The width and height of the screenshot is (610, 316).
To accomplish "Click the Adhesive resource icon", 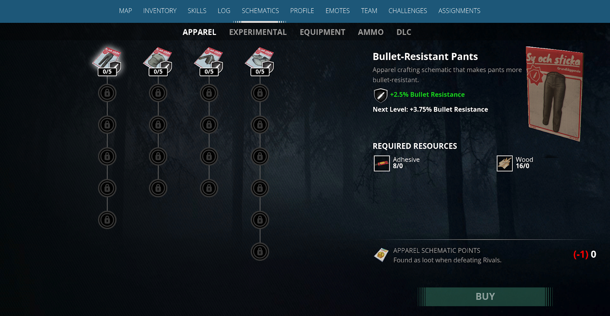I will (x=382, y=164).
